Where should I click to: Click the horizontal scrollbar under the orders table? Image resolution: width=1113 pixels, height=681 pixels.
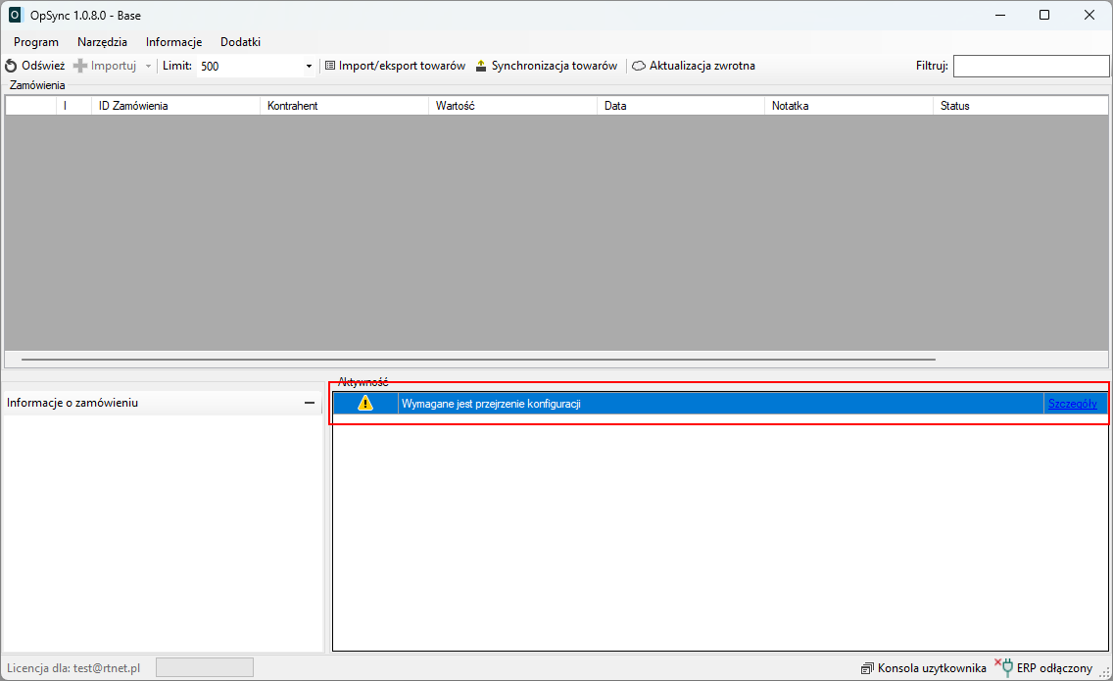(x=478, y=360)
